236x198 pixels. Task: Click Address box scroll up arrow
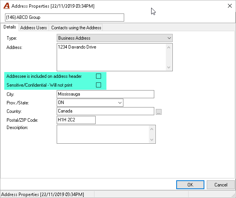point(169,47)
